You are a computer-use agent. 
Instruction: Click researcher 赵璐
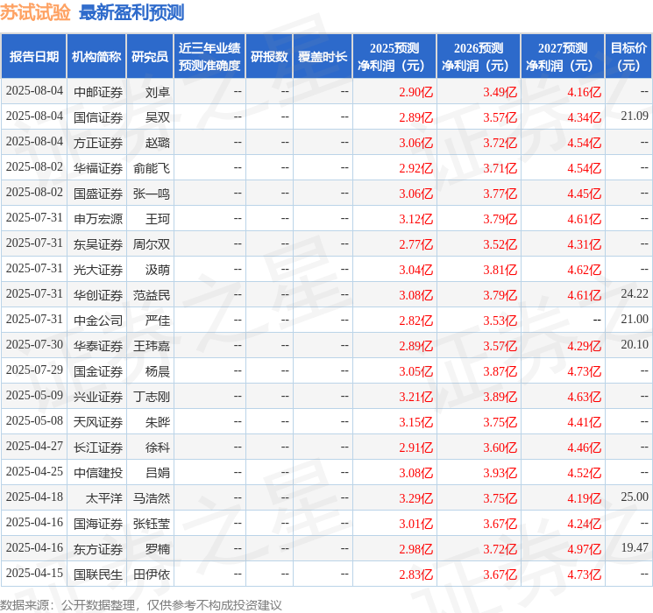click(x=158, y=143)
